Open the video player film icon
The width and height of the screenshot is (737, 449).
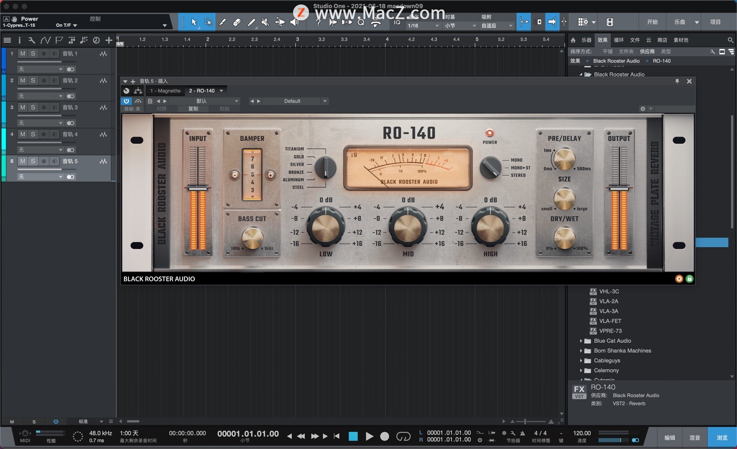pos(610,22)
